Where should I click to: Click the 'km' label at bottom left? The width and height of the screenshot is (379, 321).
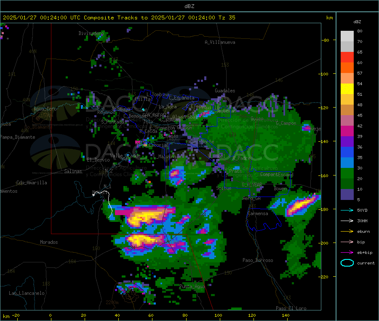(x=6, y=316)
